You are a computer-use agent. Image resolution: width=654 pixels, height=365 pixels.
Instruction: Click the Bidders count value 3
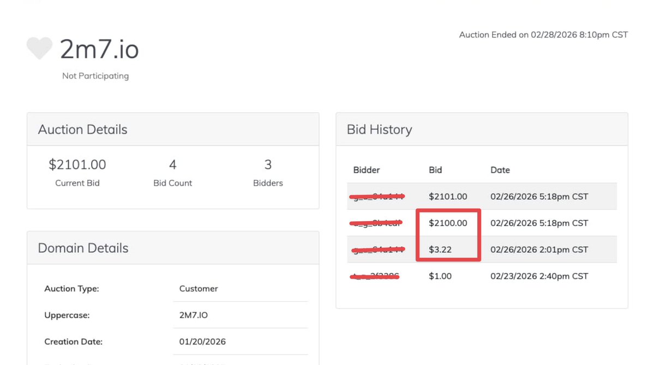(x=268, y=165)
